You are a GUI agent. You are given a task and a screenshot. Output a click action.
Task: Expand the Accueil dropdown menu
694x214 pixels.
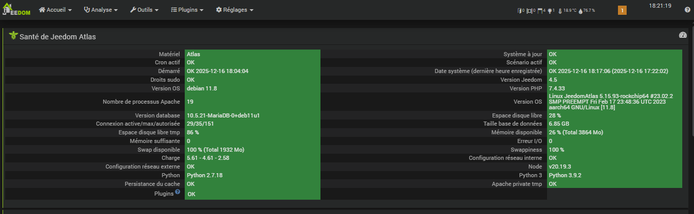click(x=55, y=10)
